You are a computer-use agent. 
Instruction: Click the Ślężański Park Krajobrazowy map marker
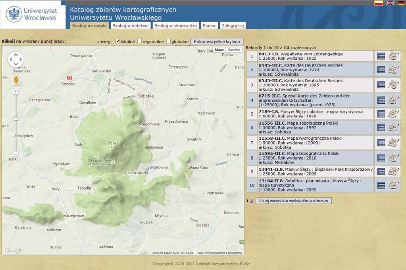tap(113, 162)
